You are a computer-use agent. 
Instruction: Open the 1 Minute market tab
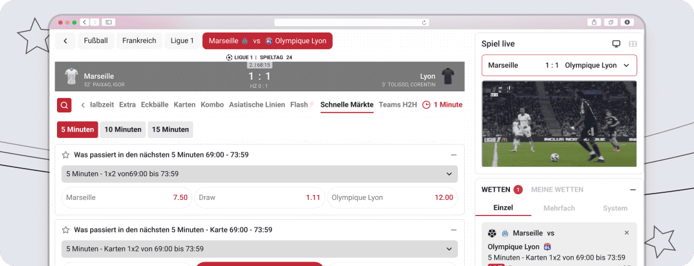pyautogui.click(x=443, y=105)
